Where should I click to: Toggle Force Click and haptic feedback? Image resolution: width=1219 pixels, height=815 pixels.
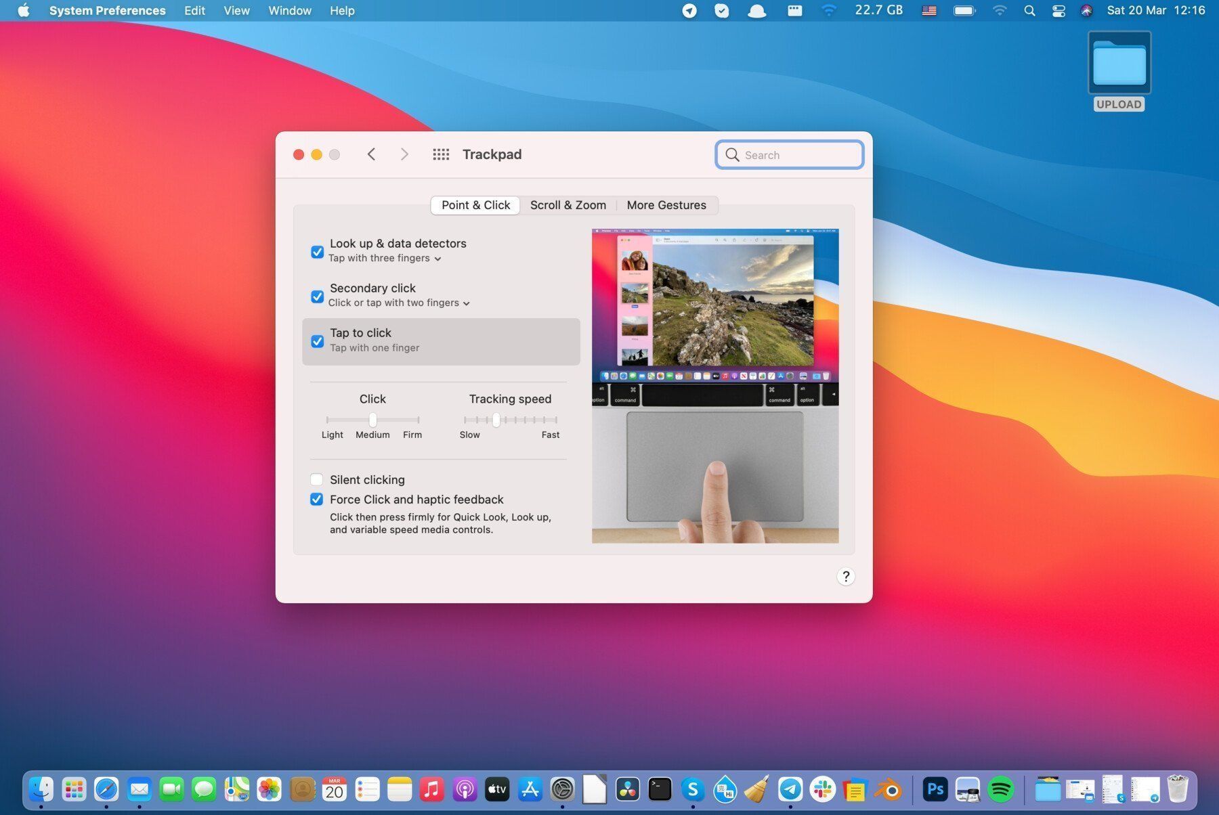[316, 500]
